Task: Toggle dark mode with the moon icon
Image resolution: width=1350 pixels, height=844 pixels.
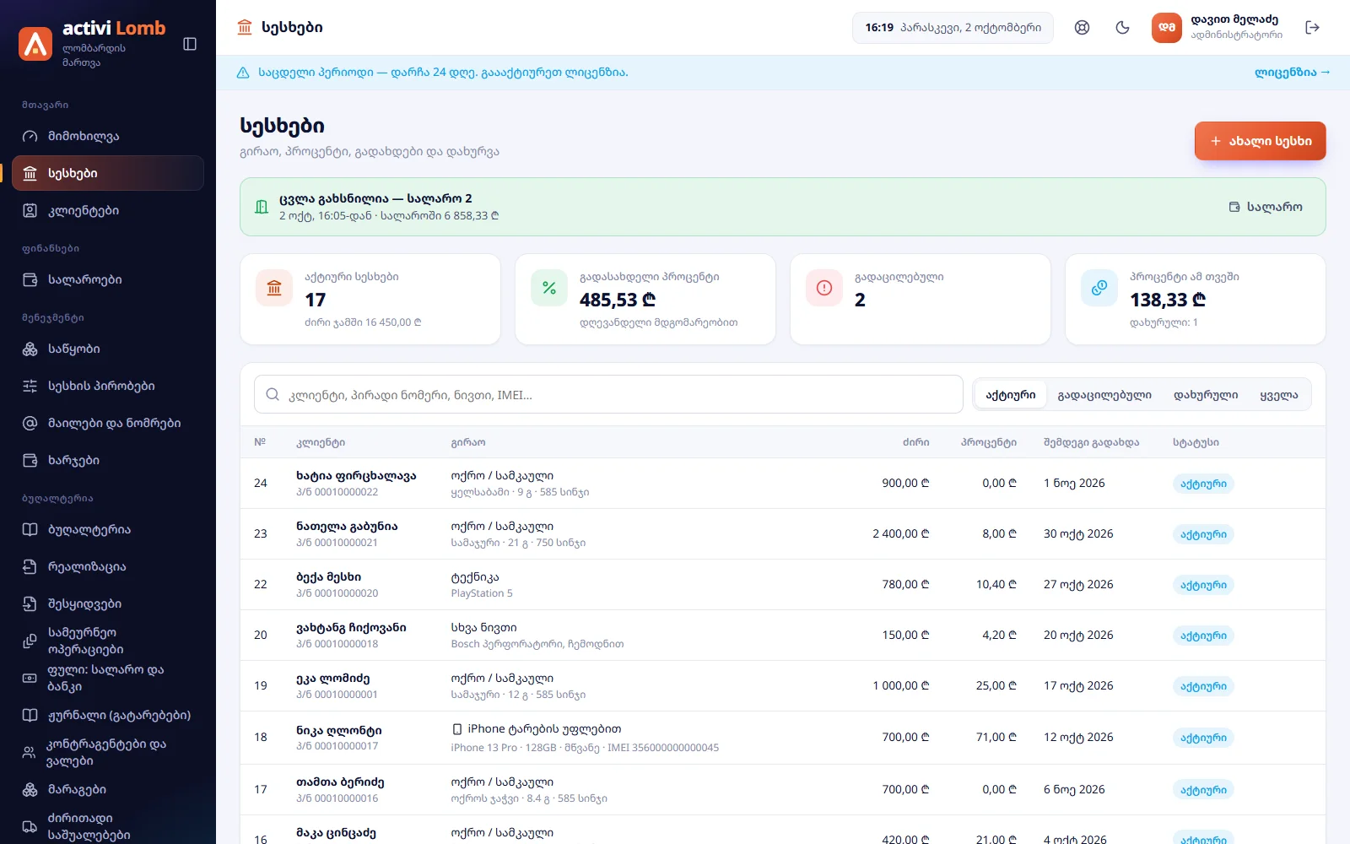Action: click(x=1122, y=28)
